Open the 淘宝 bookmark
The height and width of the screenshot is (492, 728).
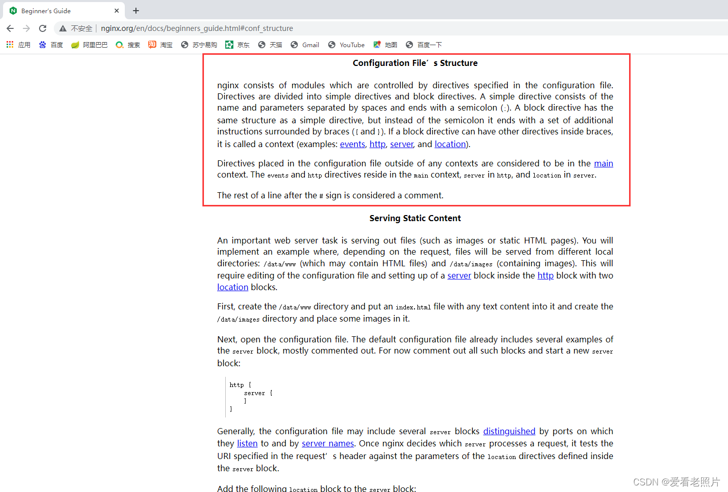click(160, 45)
